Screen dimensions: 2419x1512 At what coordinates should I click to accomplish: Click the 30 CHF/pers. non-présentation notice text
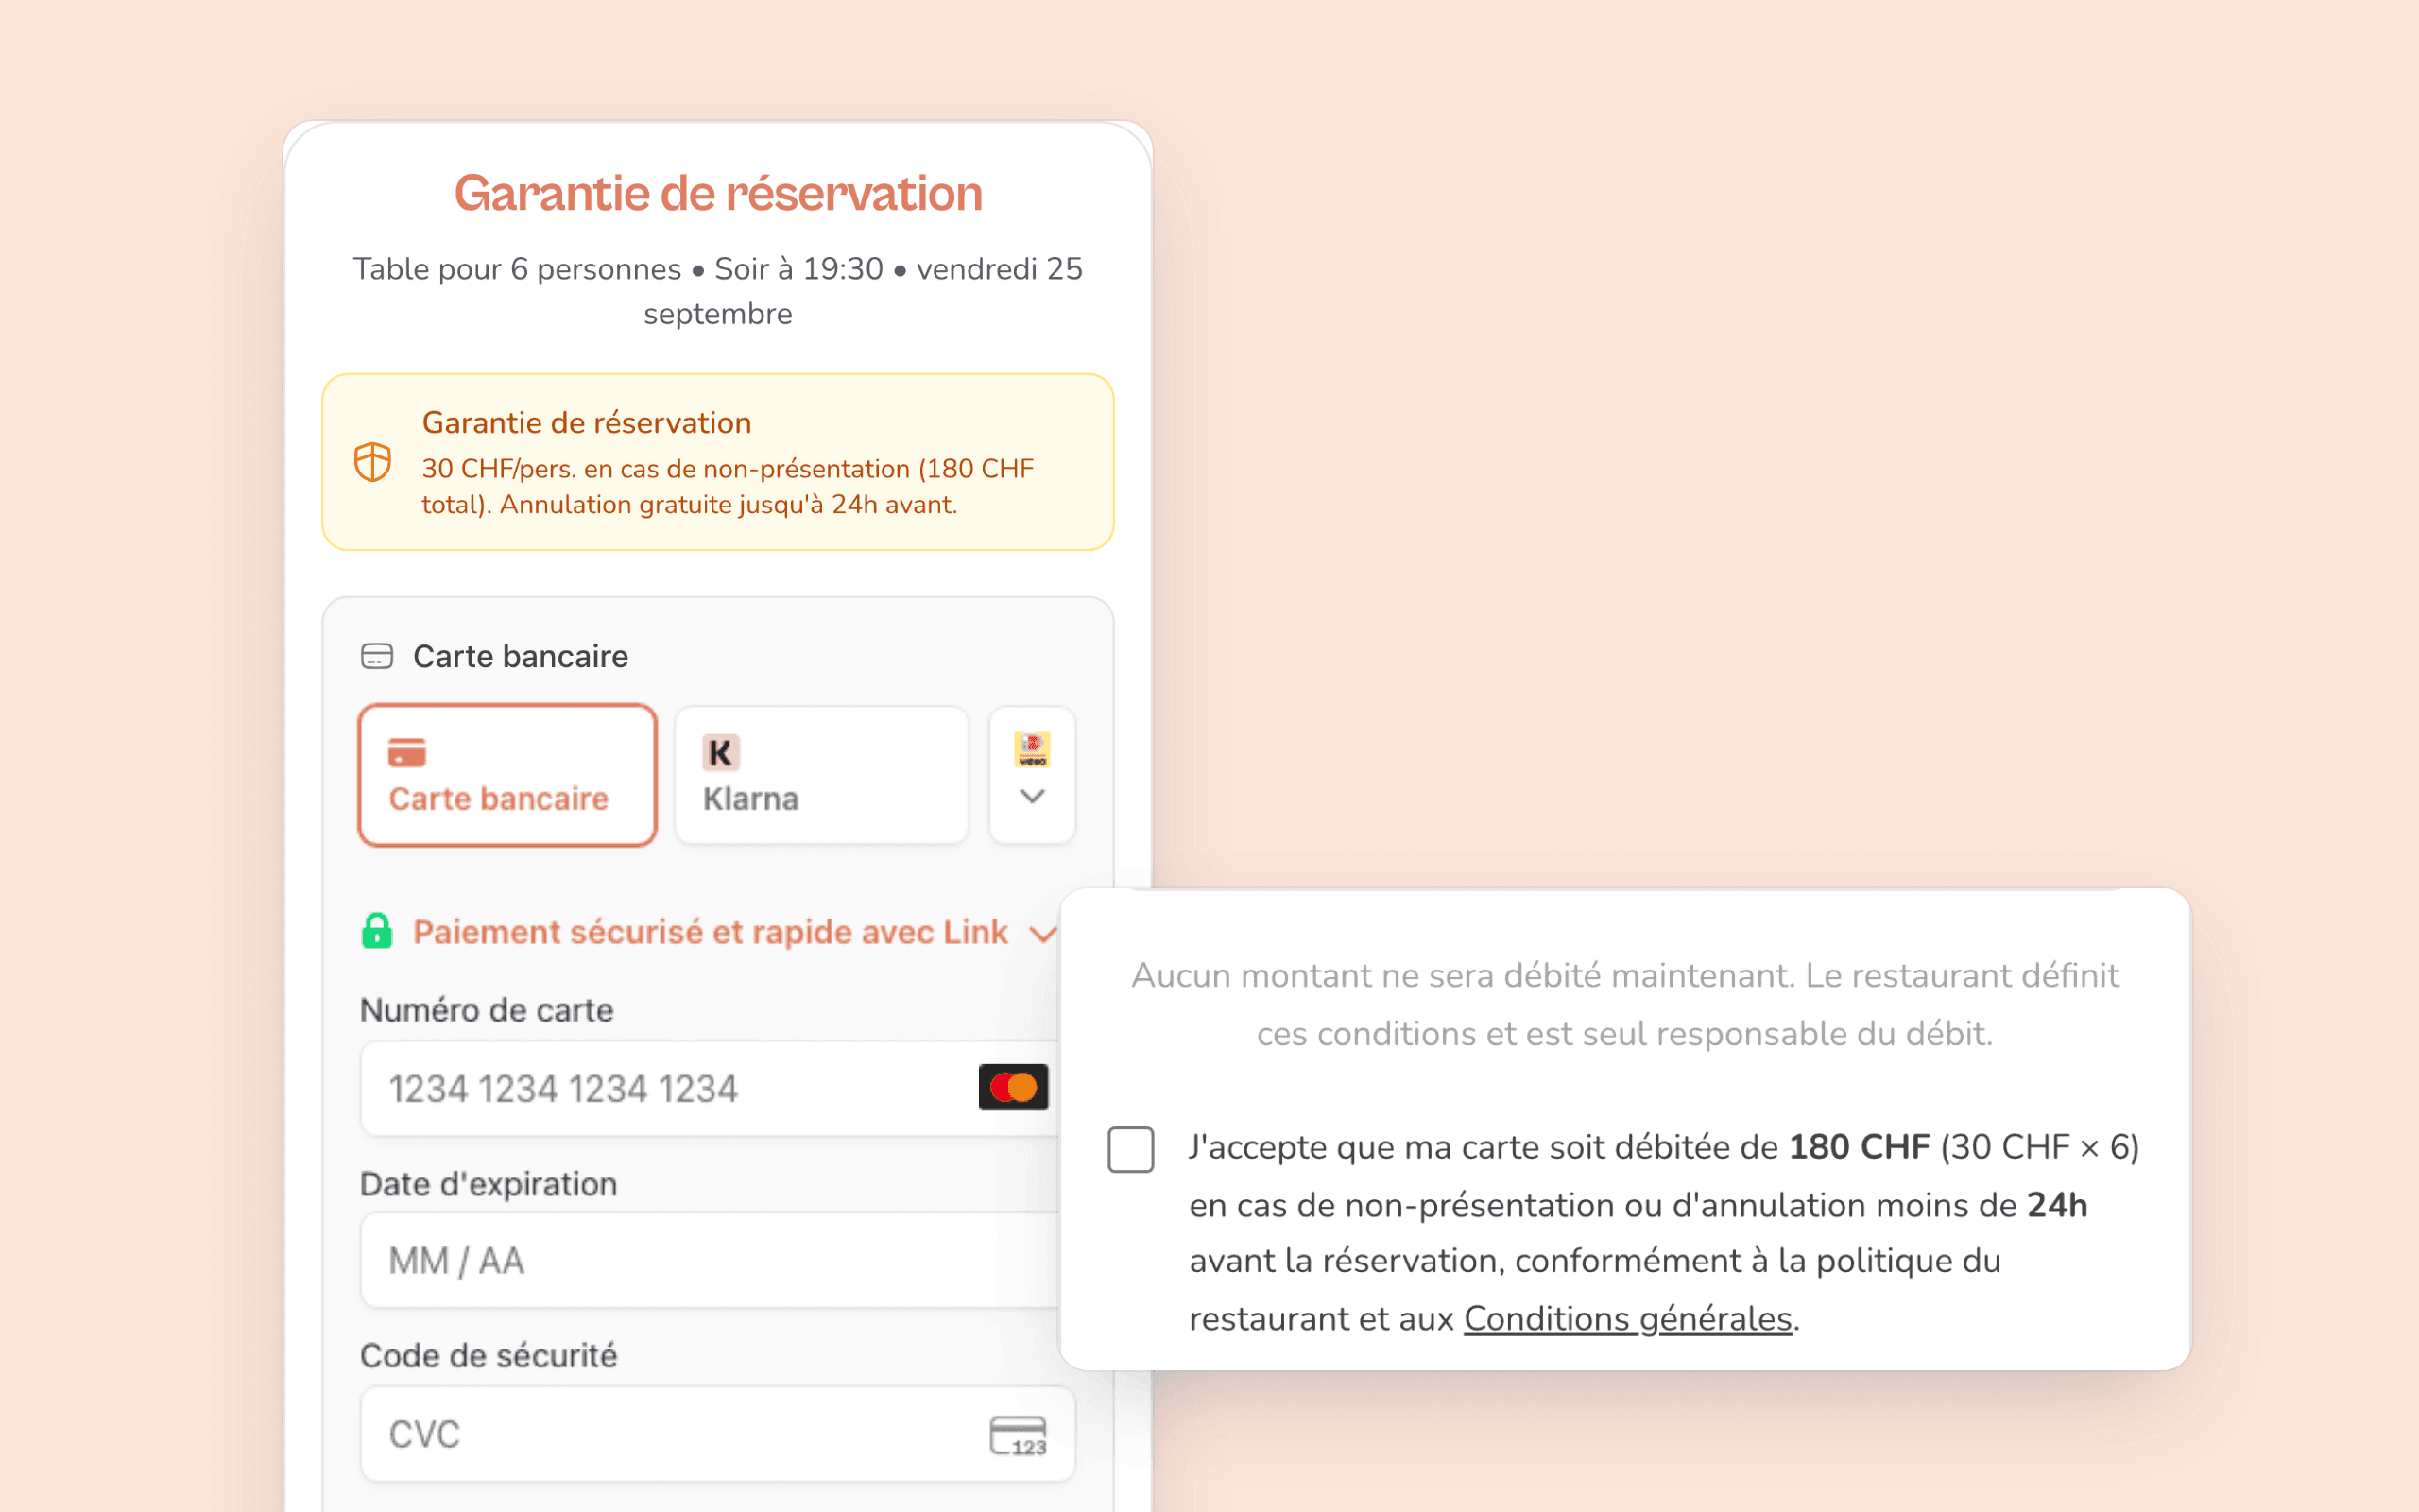[728, 486]
